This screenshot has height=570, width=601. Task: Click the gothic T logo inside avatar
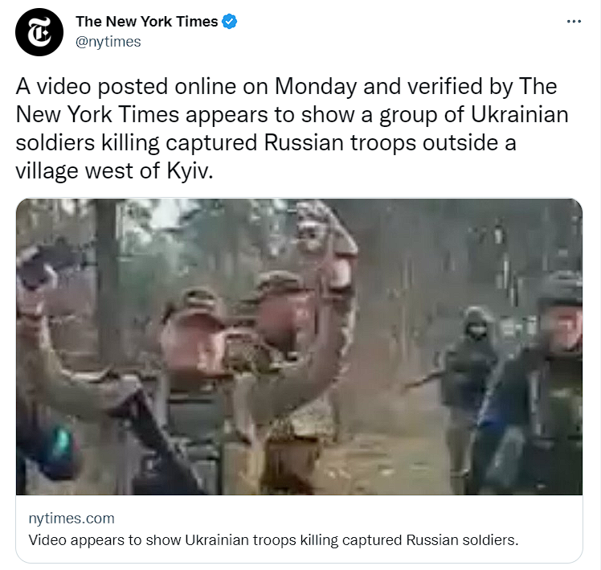(x=39, y=32)
